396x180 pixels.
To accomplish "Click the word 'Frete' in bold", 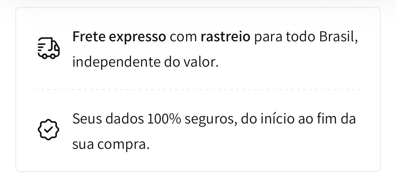I will click(x=89, y=37).
